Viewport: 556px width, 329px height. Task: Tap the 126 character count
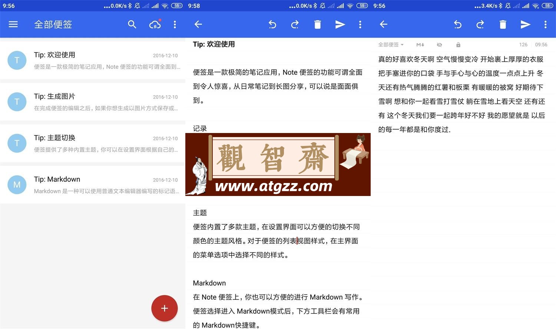tap(523, 44)
